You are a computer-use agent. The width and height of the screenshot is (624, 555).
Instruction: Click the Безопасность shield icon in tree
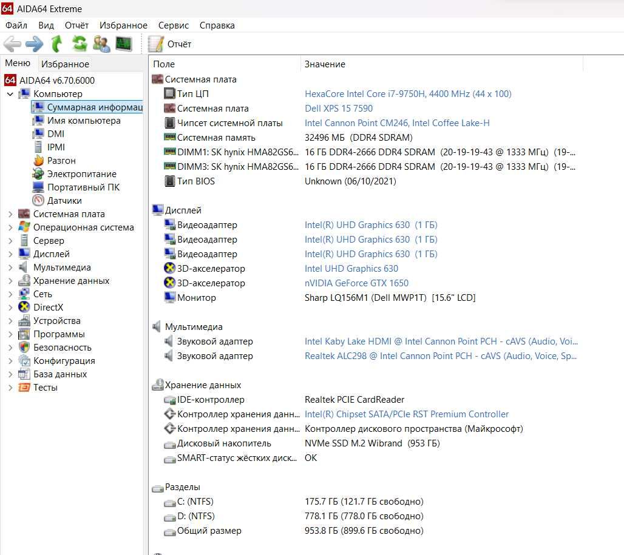point(24,347)
